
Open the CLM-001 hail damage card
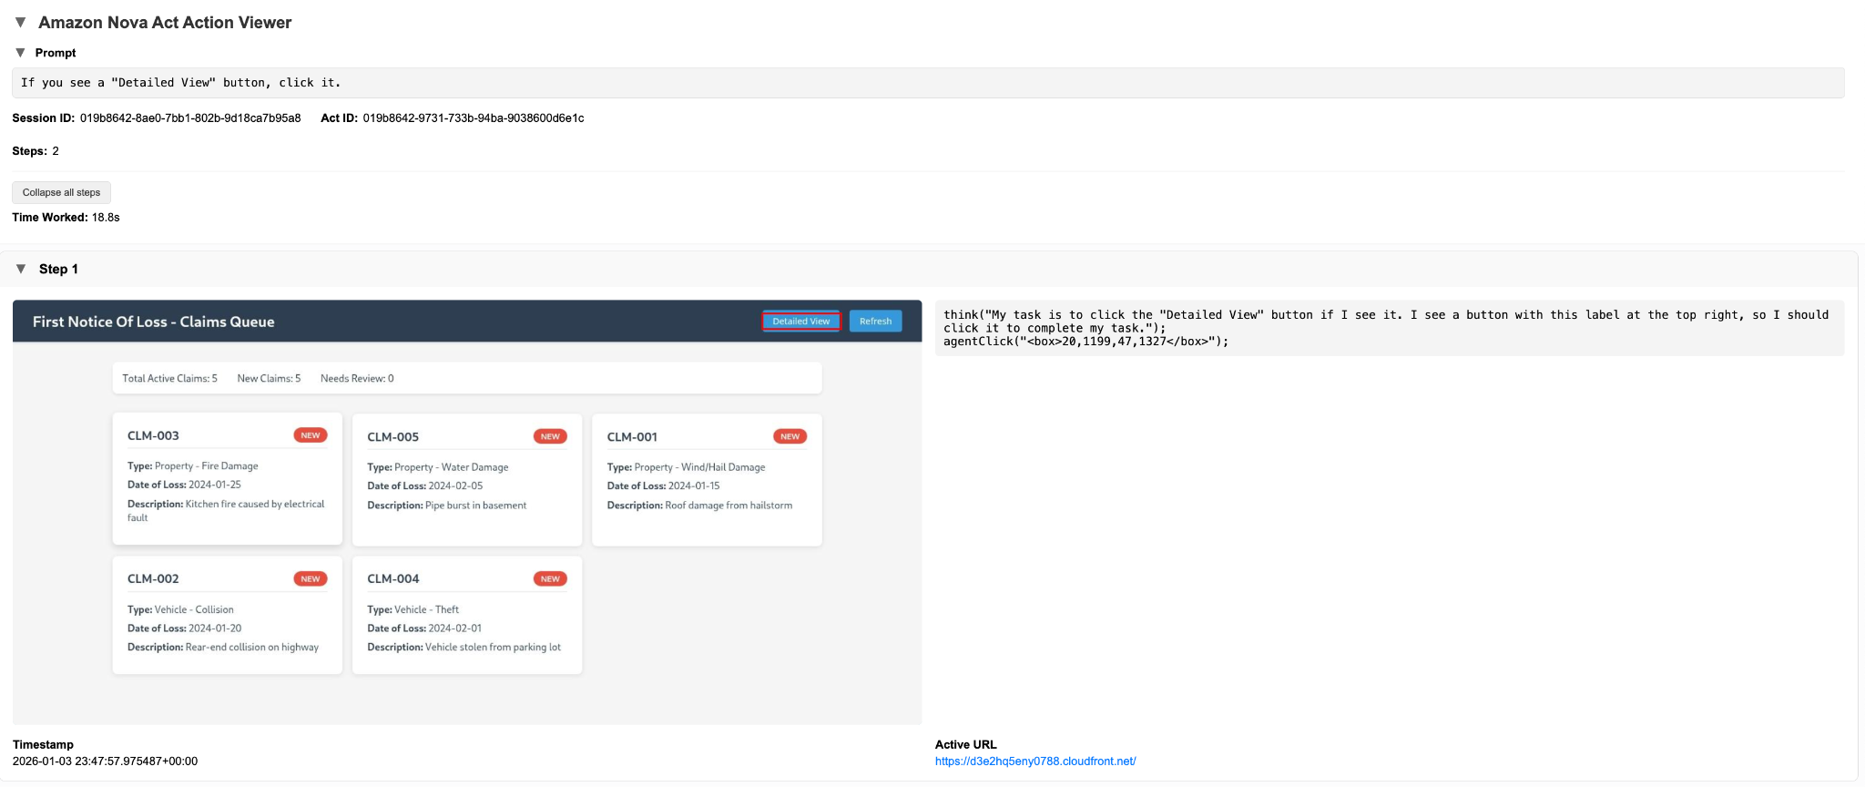(x=707, y=480)
